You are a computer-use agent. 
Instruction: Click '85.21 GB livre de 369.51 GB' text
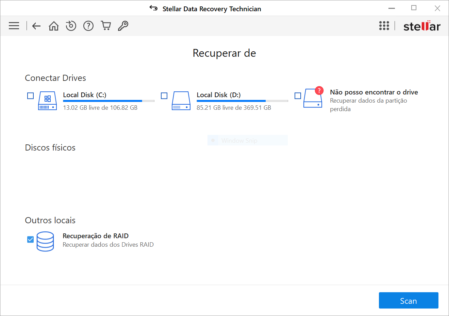point(234,108)
